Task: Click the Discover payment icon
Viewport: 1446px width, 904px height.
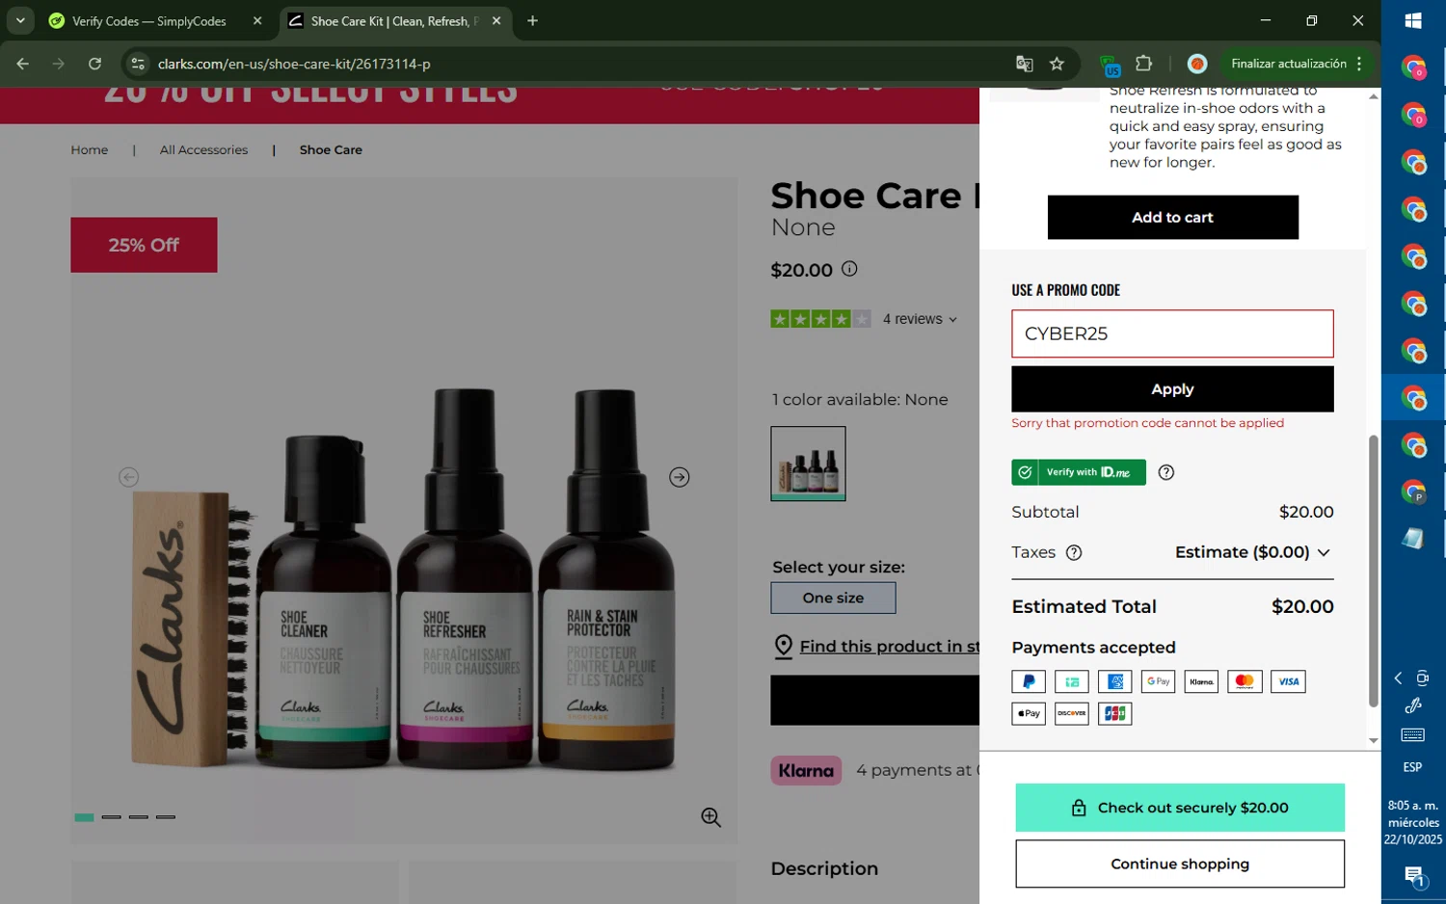Action: point(1071,713)
